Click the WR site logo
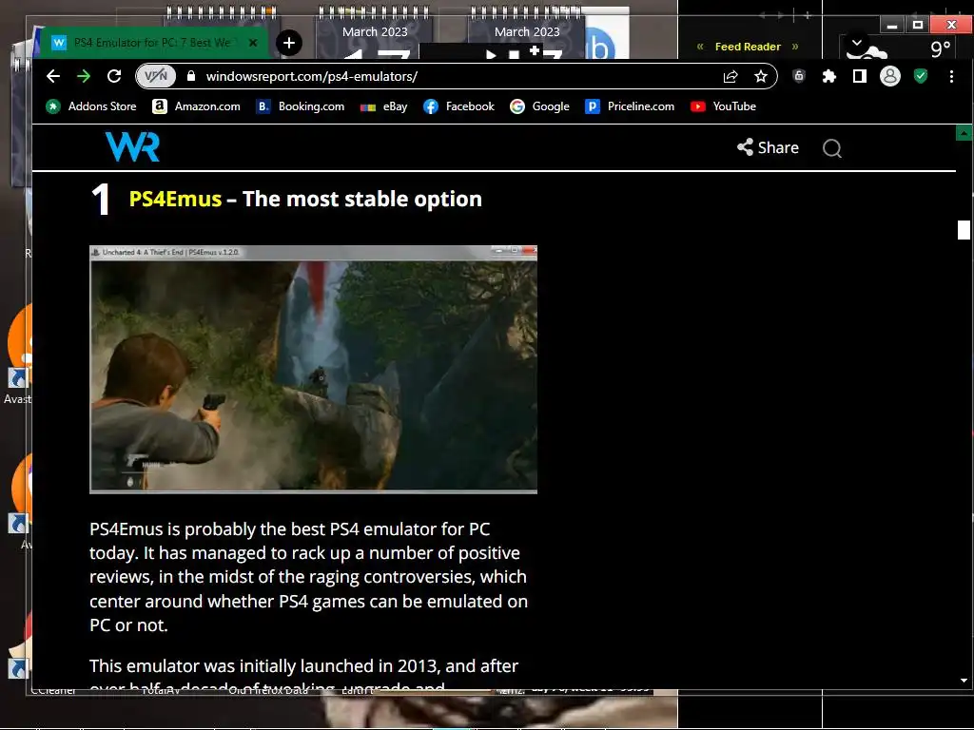The image size is (974, 730). pos(132,147)
